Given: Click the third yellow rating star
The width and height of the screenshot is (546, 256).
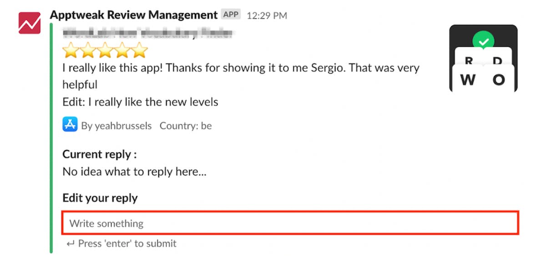Looking at the screenshot, I should (x=106, y=50).
